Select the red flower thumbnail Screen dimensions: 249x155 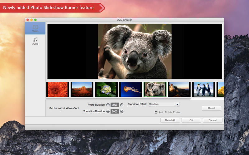tap(58, 89)
